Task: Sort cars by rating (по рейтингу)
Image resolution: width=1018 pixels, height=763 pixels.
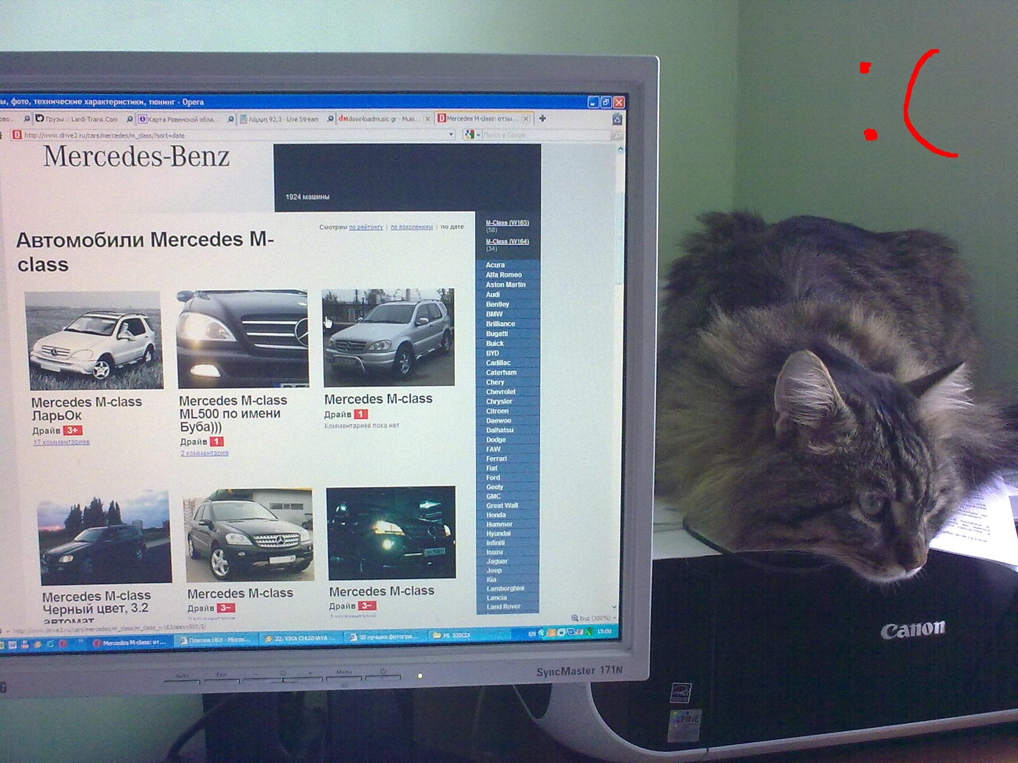Action: point(366,227)
